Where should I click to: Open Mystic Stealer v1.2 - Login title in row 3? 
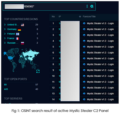click(x=100, y=35)
